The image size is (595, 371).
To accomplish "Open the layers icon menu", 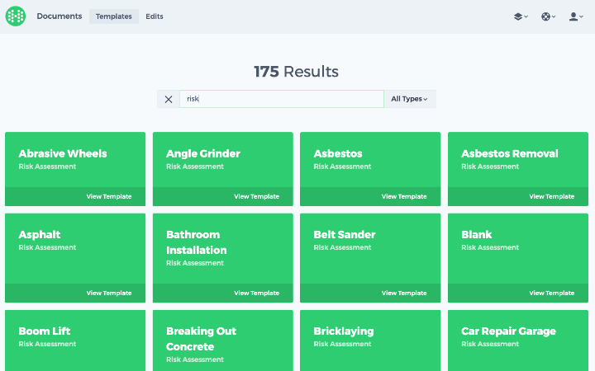I will pyautogui.click(x=521, y=16).
